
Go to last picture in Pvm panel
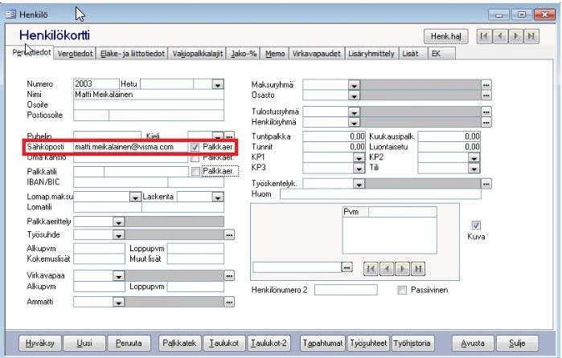[418, 268]
